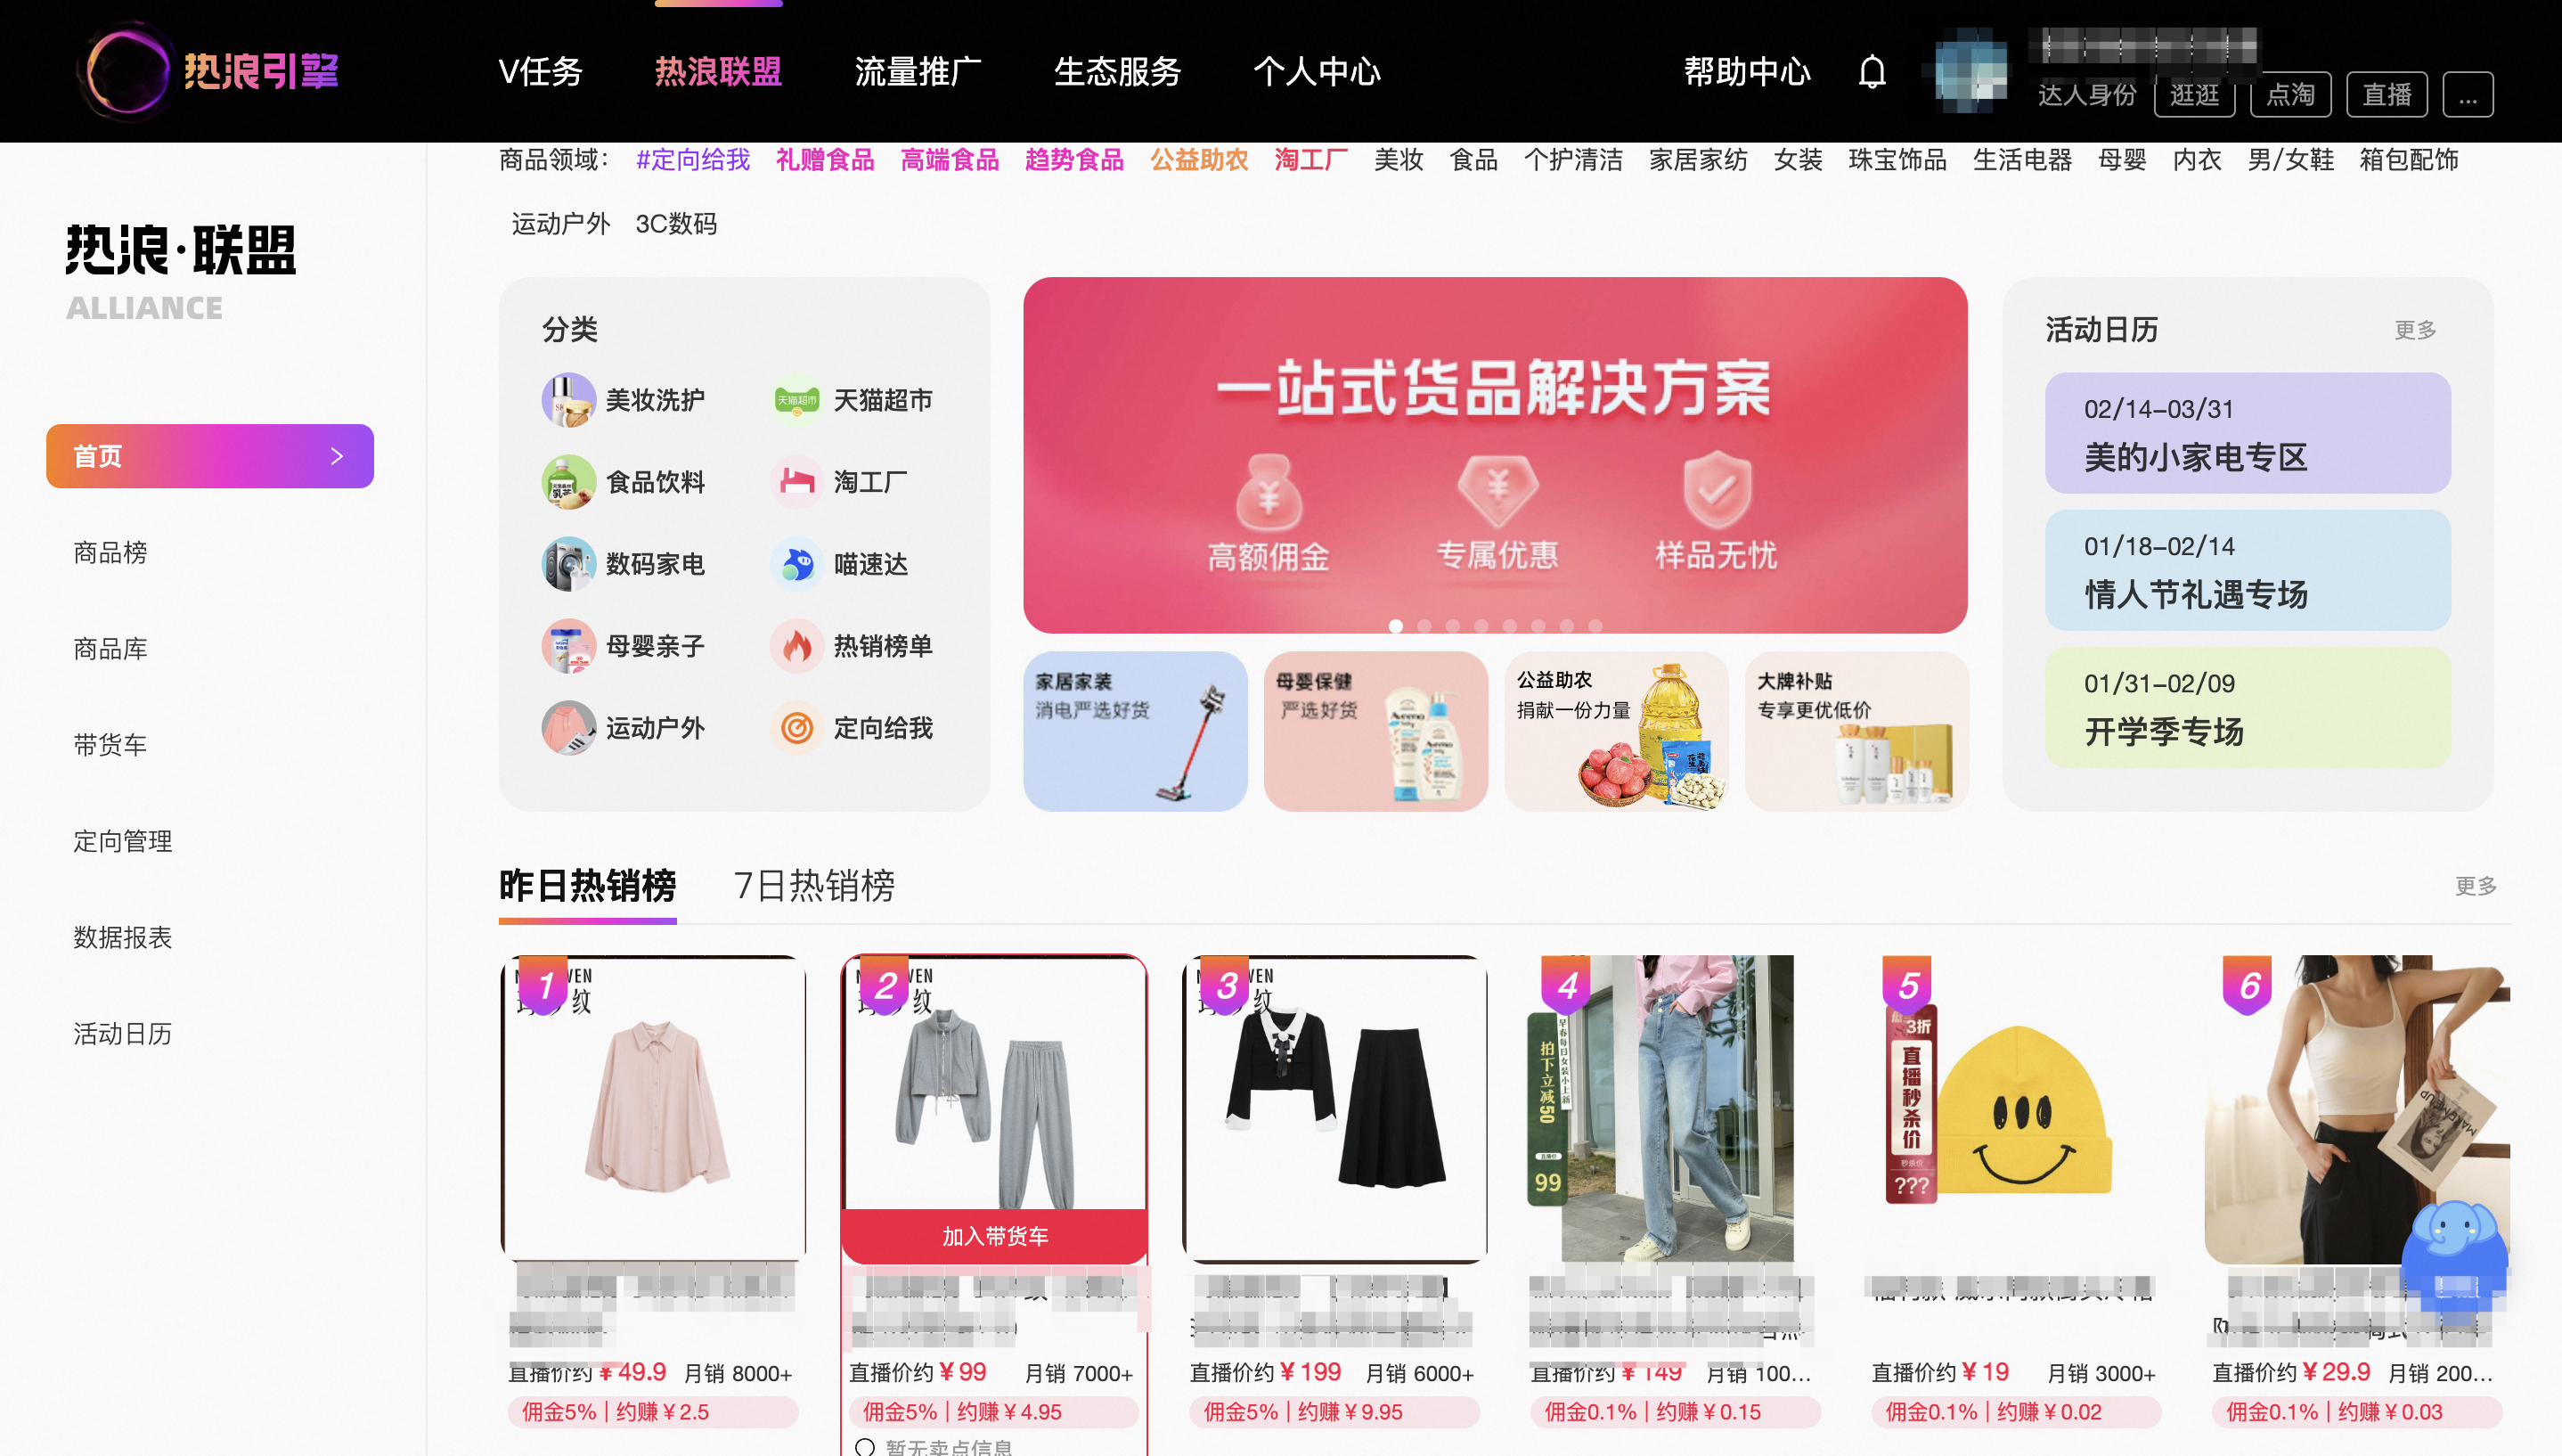Open the black jacket and skirt product image
2562x1456 pixels.
point(1334,1108)
